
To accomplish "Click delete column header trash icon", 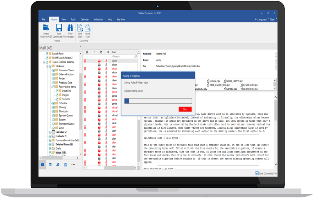I will [87, 52].
